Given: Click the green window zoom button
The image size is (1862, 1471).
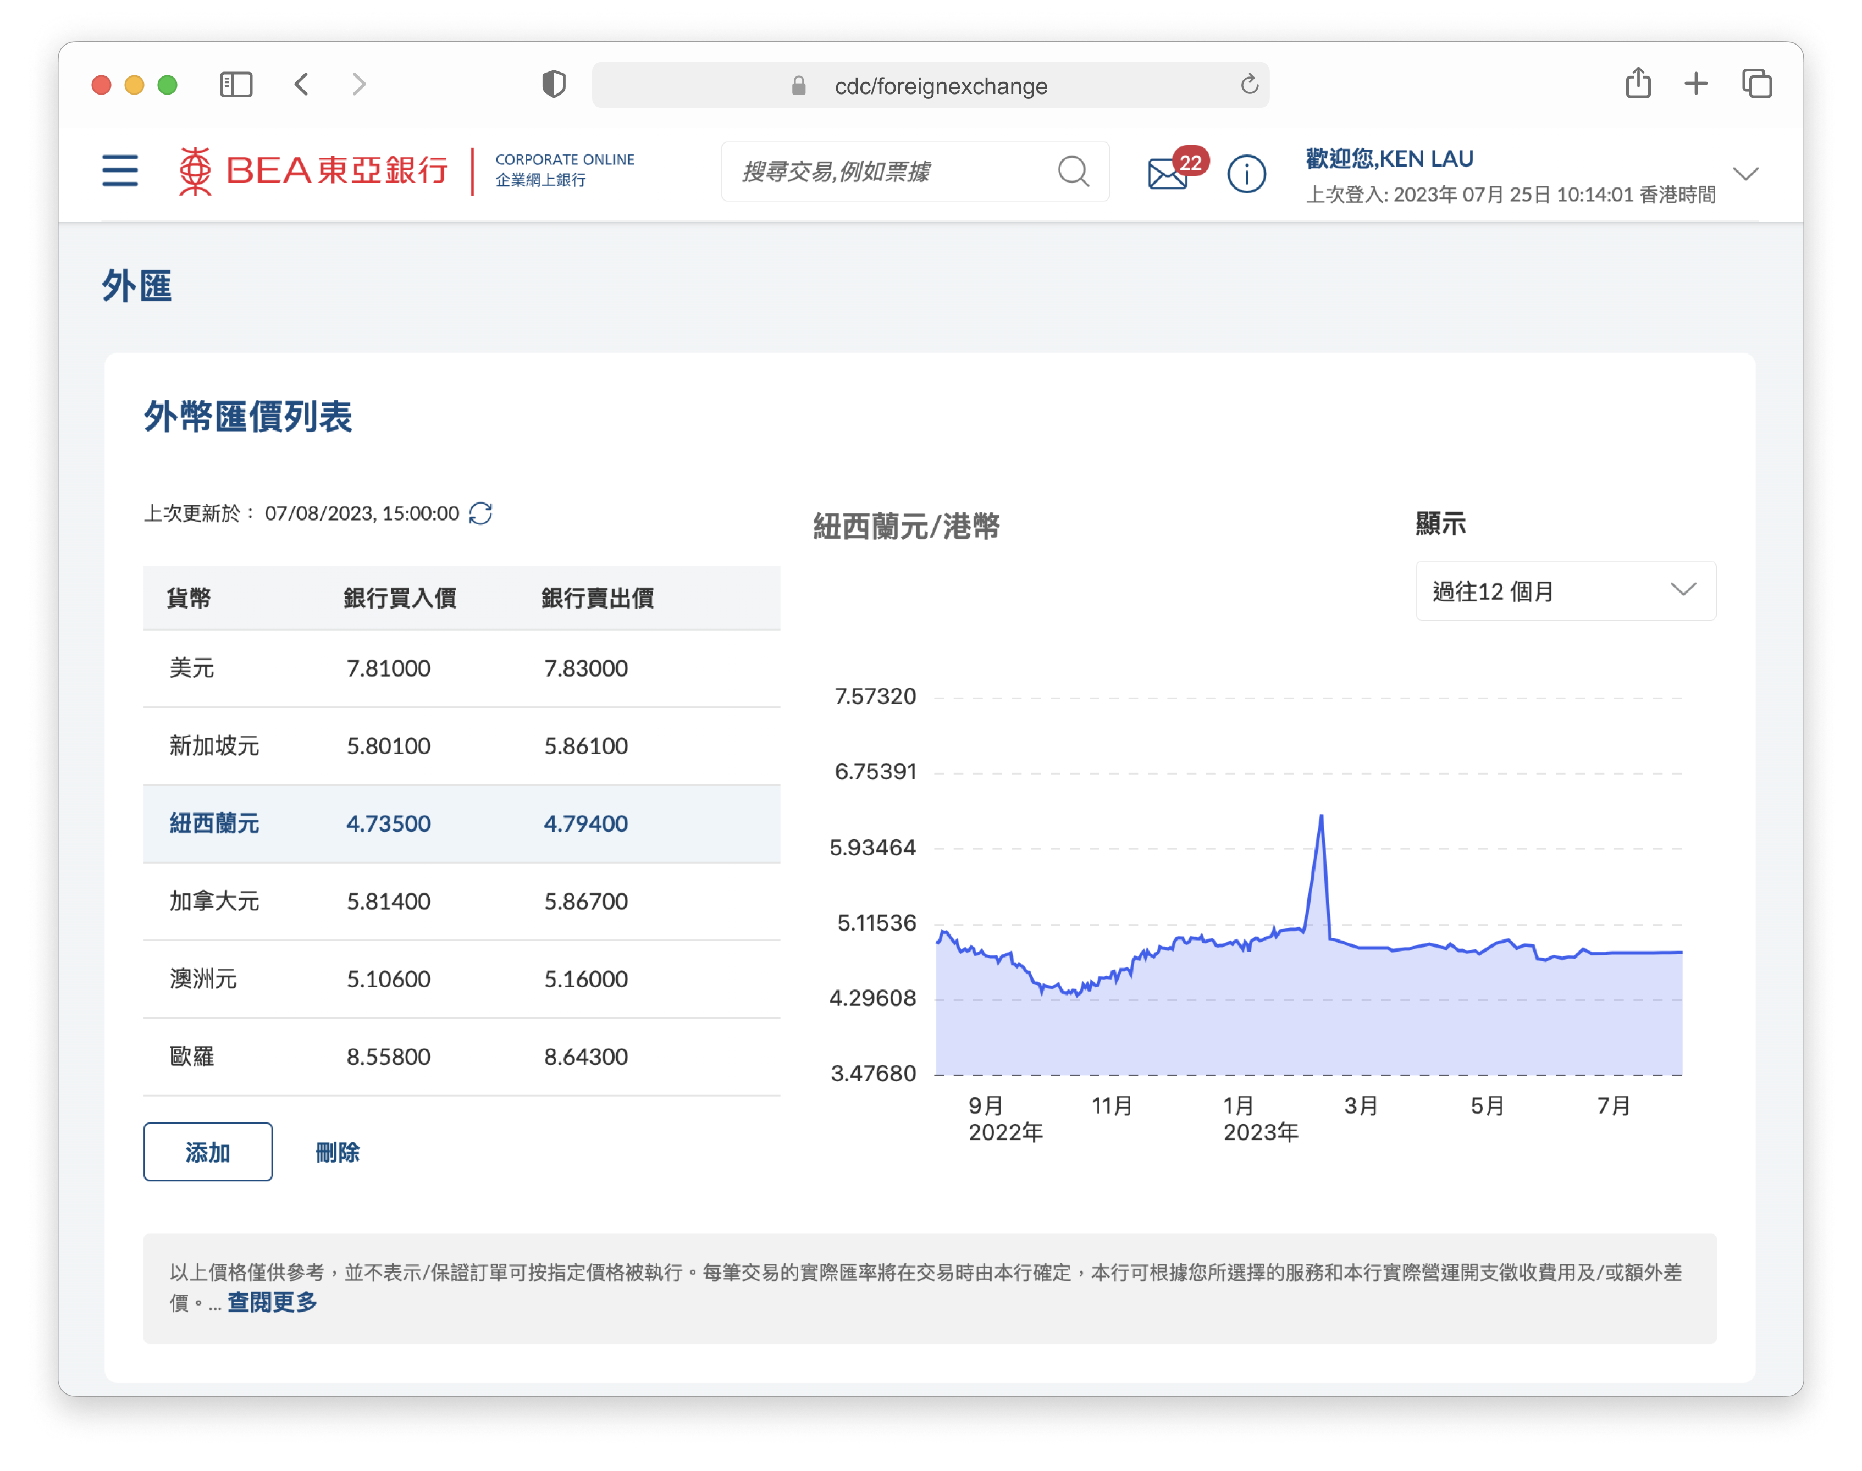Looking at the screenshot, I should (167, 85).
